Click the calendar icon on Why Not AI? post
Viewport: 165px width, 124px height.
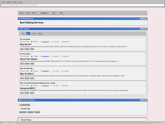21,42
